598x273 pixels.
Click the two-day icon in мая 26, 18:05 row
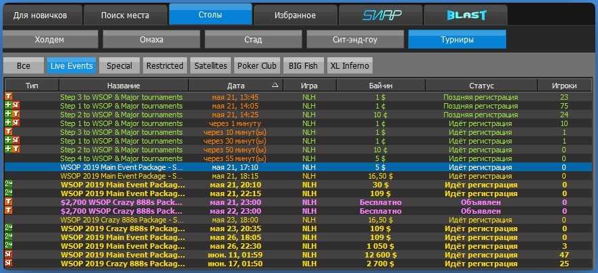coord(8,237)
